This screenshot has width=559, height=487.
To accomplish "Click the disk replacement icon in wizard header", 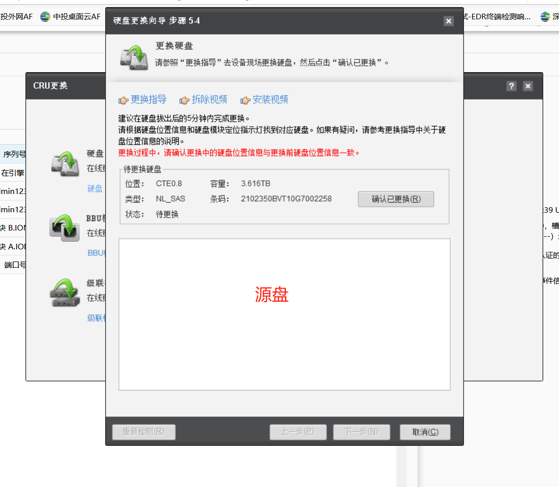I will point(134,57).
